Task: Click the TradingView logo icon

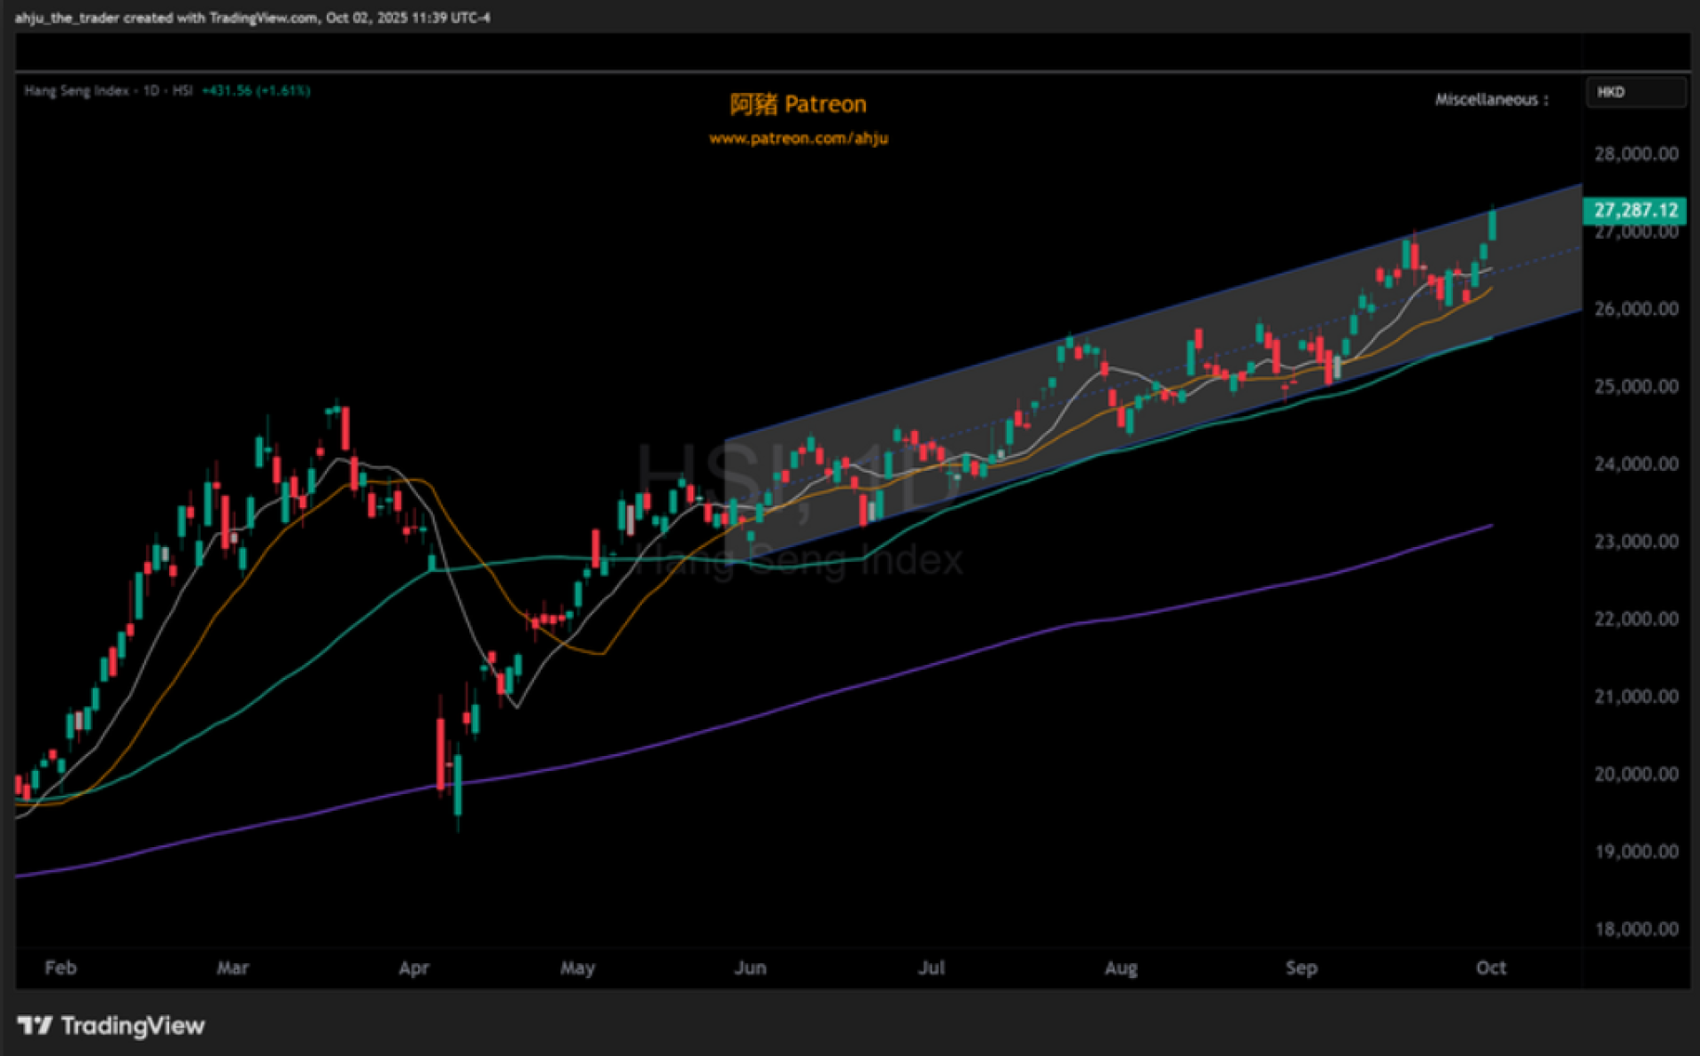Action: (35, 1025)
